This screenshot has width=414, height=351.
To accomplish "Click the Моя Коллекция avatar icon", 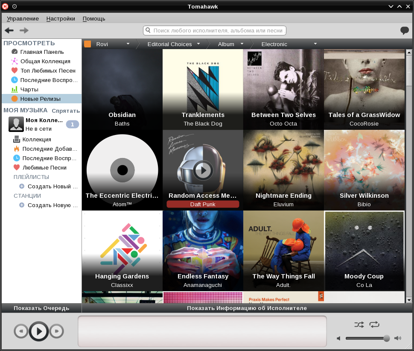I will click(16, 124).
